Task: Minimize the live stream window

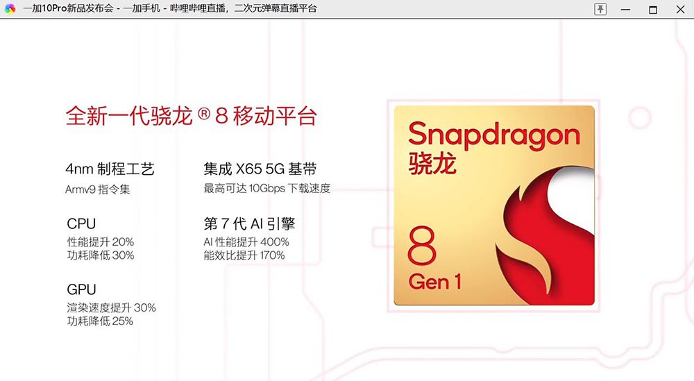Action: tap(625, 9)
